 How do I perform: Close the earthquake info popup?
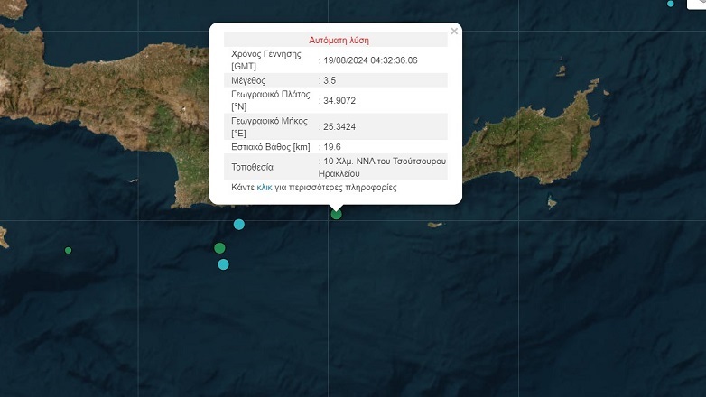pos(454,32)
